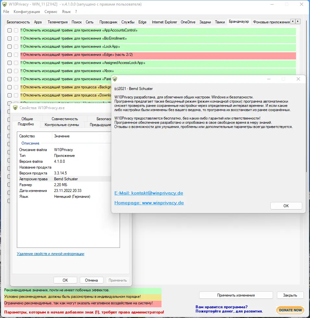Click the Закрыть button
The height and width of the screenshot is (318, 310).
[290, 295]
